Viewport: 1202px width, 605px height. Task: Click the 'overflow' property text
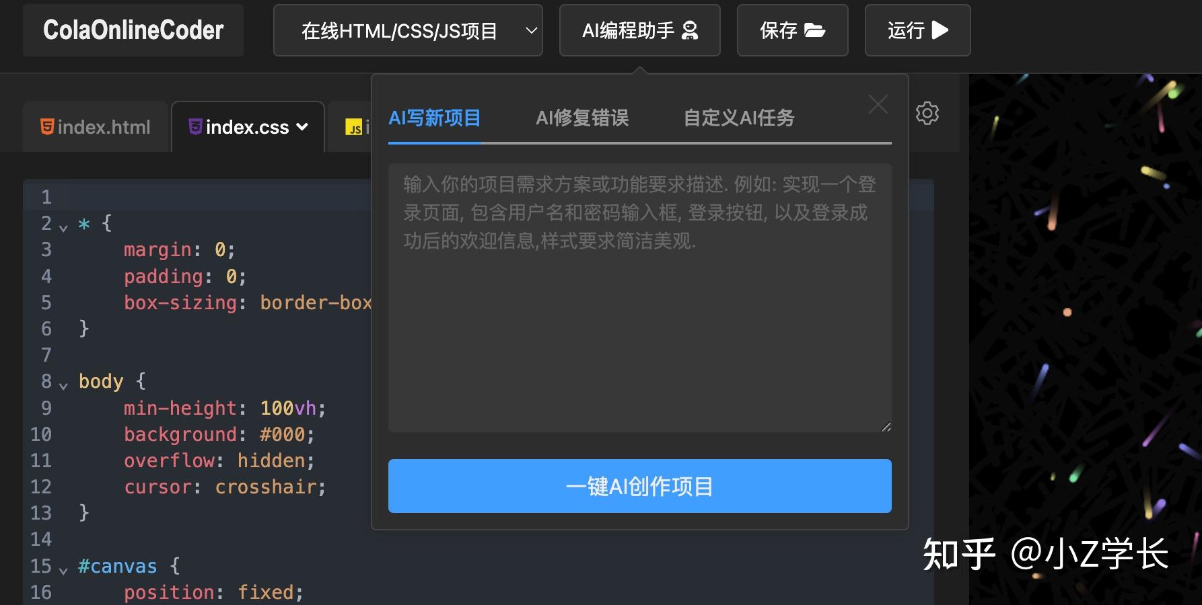pyautogui.click(x=169, y=460)
